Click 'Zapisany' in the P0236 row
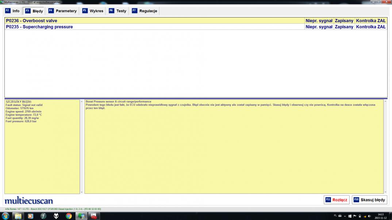Image resolution: width=392 pixels, height=220 pixels. [344, 21]
